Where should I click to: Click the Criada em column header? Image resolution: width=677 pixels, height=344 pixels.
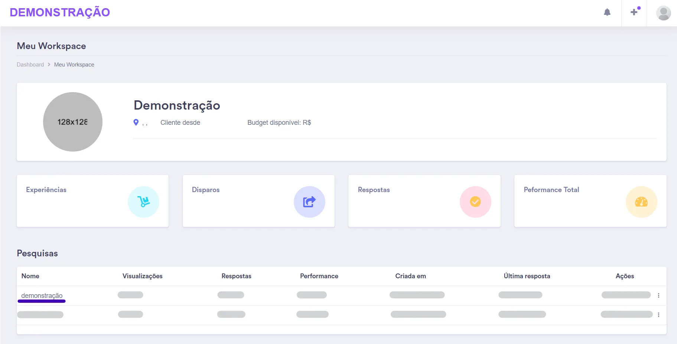coord(411,276)
